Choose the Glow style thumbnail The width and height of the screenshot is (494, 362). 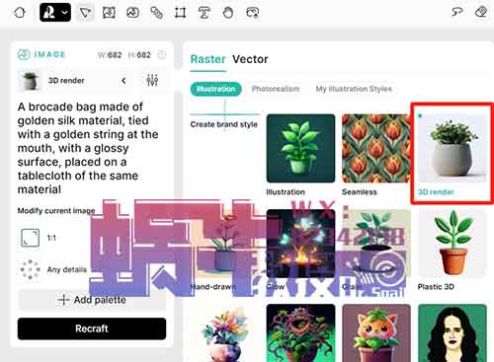(x=300, y=244)
